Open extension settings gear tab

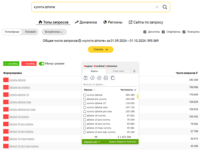point(134,71)
